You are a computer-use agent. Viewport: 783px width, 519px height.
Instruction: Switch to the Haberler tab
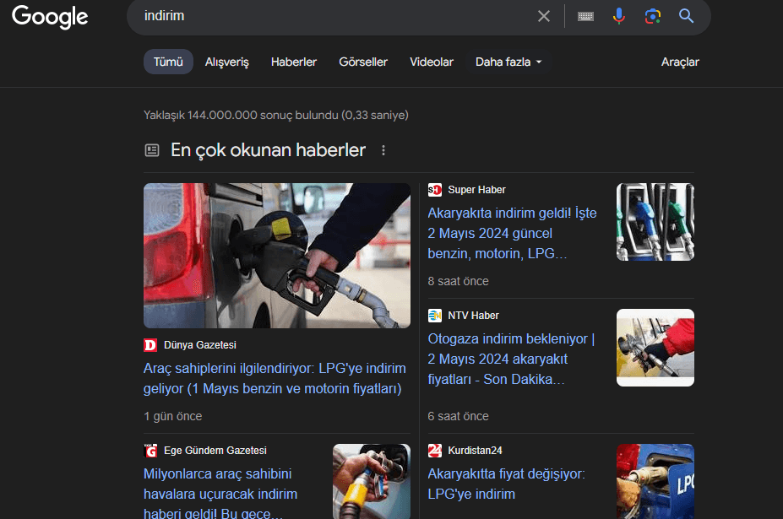click(294, 62)
